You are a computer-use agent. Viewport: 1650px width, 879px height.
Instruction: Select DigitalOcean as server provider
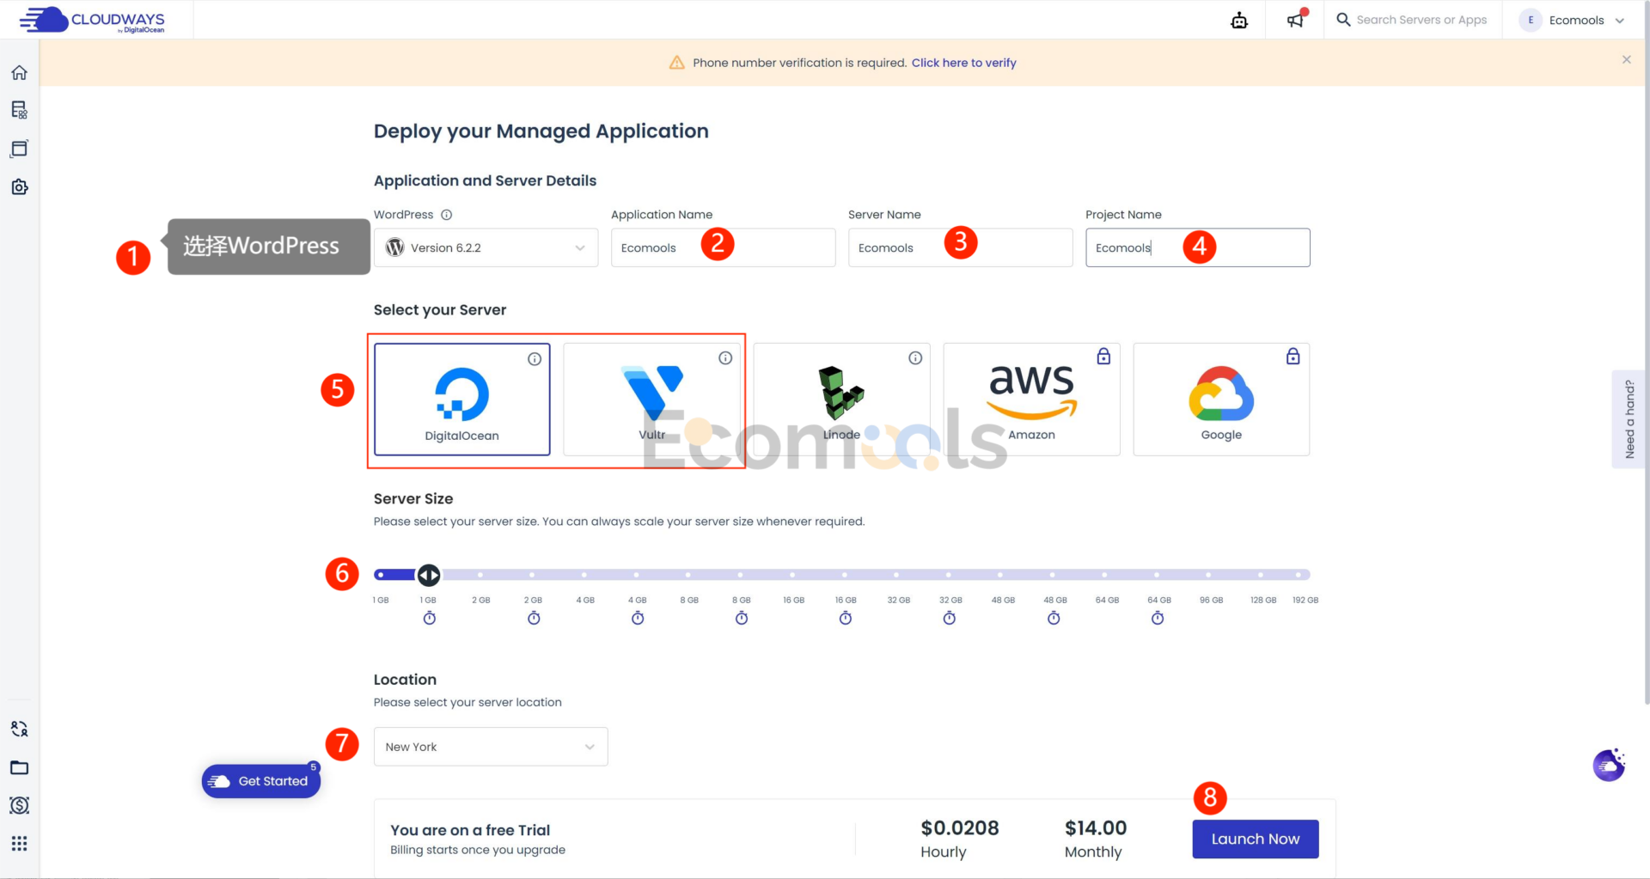(x=462, y=400)
